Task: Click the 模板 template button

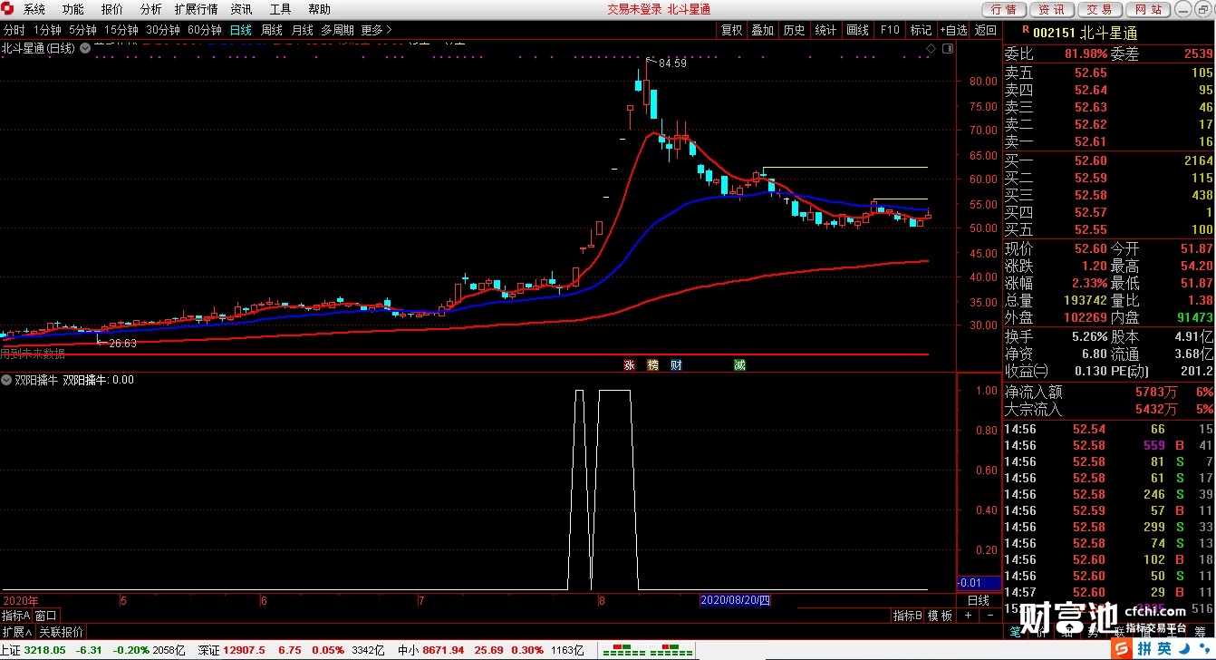Action: 940,616
